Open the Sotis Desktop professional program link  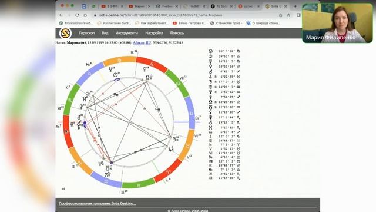pyautogui.click(x=98, y=203)
